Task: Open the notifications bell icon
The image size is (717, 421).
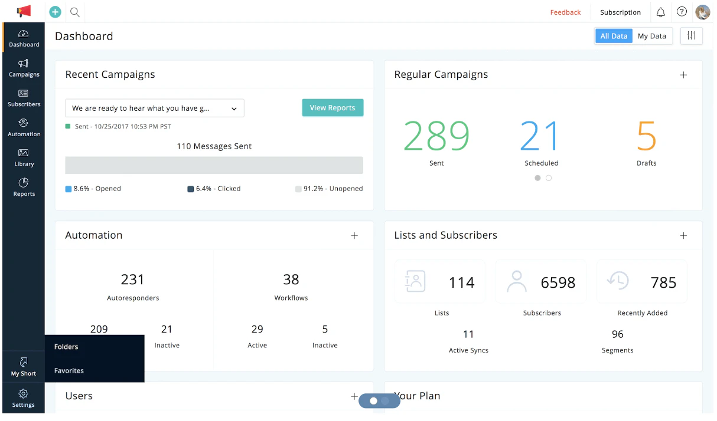Action: coord(661,12)
